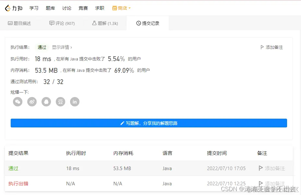
Task: Open the 评论 (907) tab
Action: pos(62,23)
